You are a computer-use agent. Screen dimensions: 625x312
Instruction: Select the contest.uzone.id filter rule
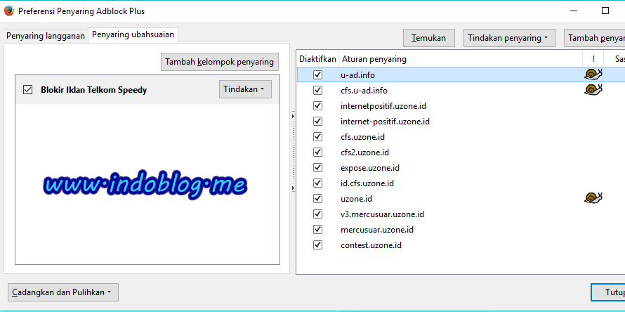click(371, 245)
